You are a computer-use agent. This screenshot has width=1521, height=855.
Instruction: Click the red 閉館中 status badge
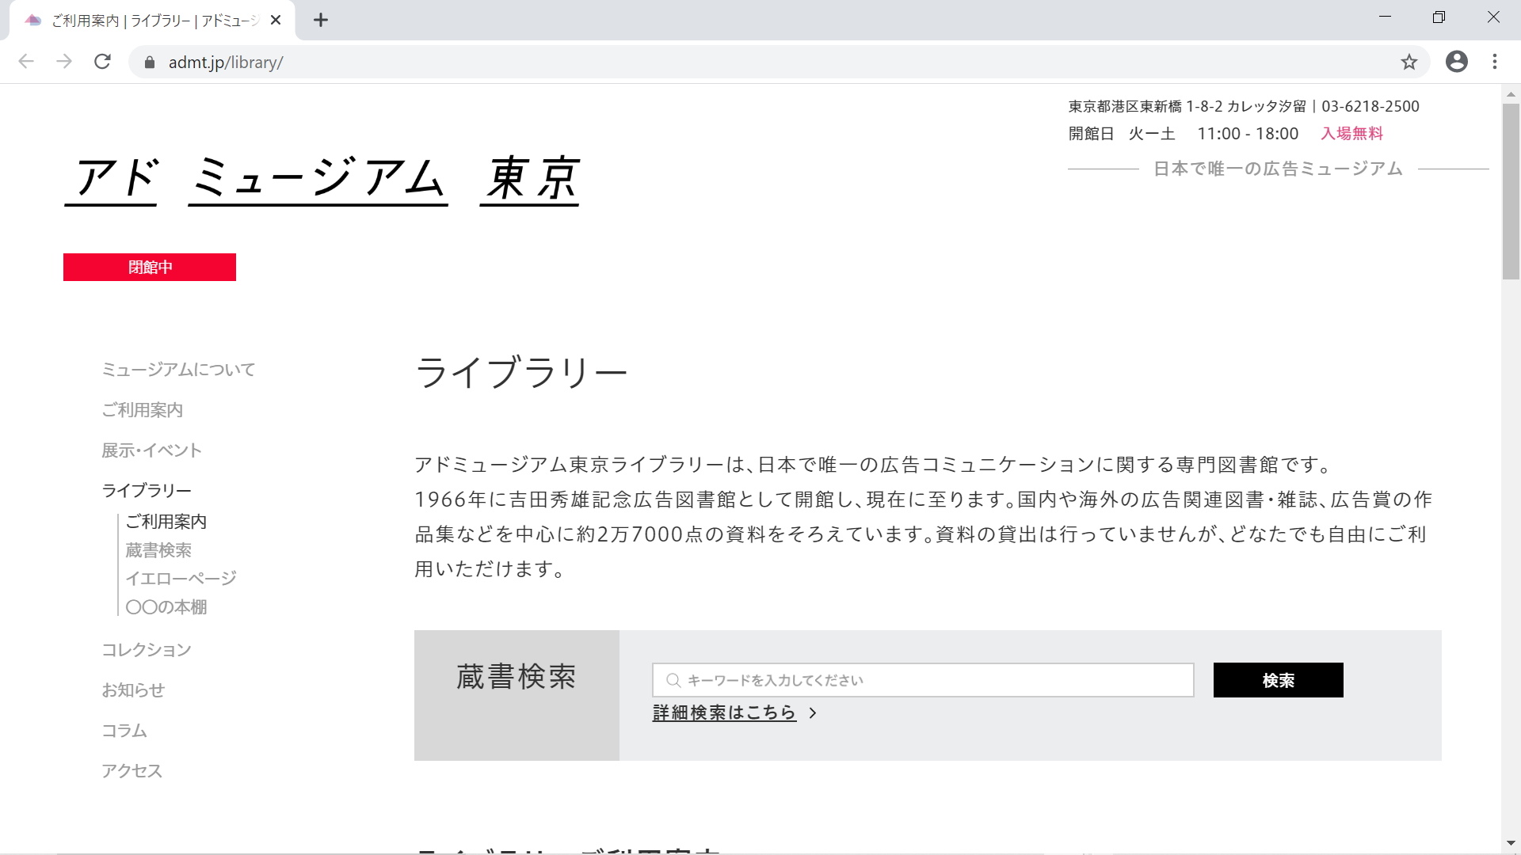[150, 268]
